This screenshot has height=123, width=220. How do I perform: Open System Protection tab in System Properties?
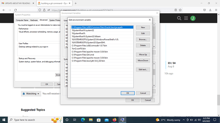(55, 20)
